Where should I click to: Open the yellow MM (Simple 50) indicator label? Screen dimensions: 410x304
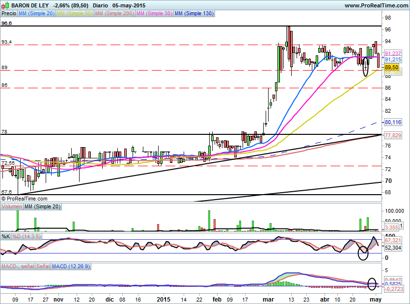point(75,13)
